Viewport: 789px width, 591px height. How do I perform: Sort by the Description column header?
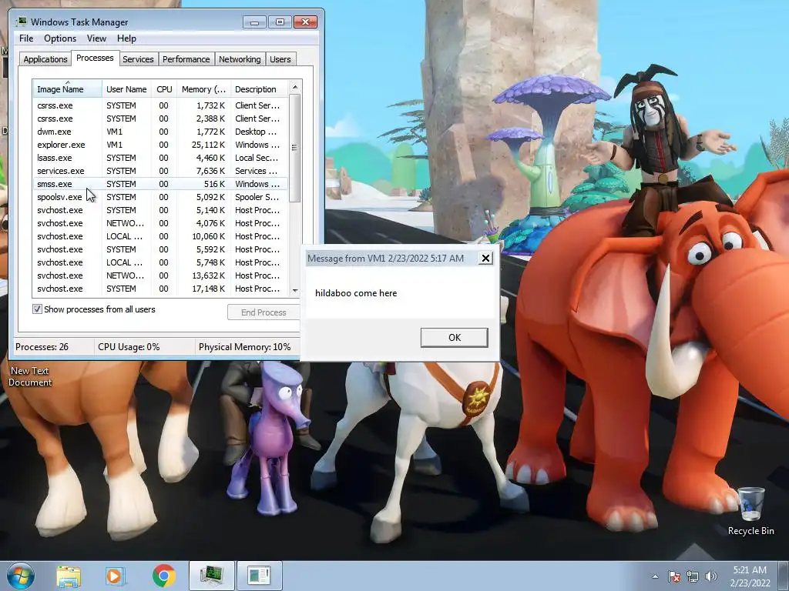(260, 89)
